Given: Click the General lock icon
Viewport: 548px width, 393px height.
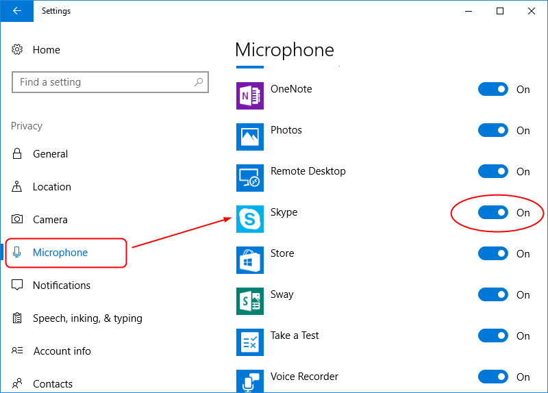Looking at the screenshot, I should [x=16, y=153].
